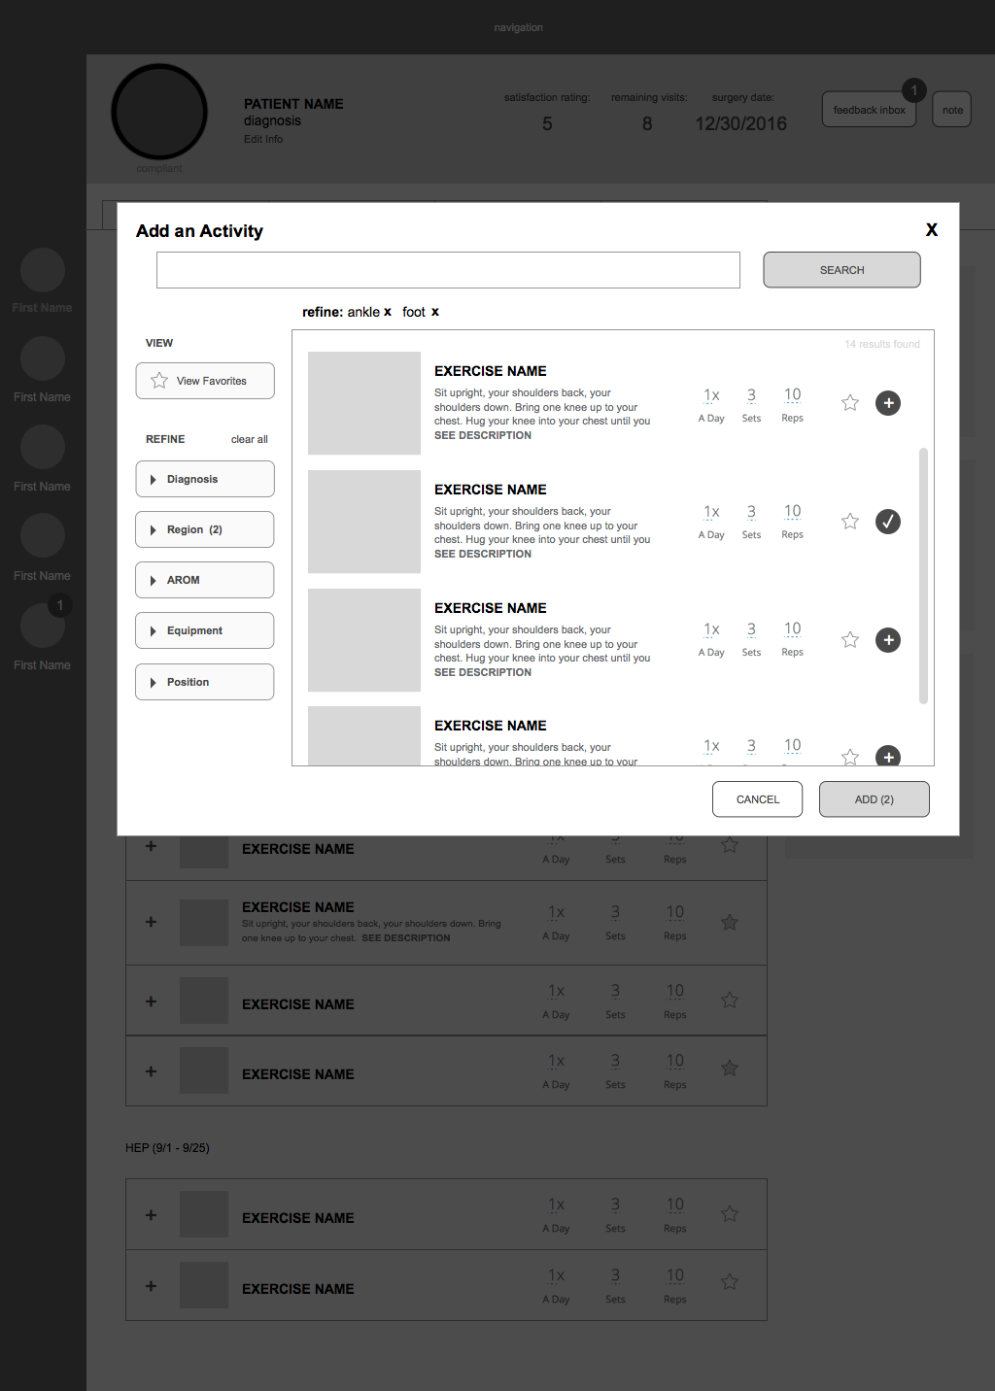Expand the Diagnosis filter

pos(205,479)
